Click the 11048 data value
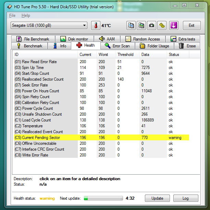The image size is (210, 210). [147, 91]
